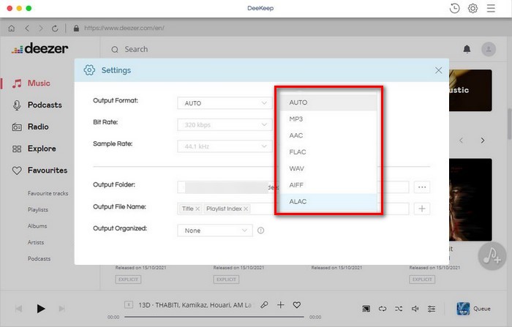Select AIFF output format
The width and height of the screenshot is (512, 327).
[x=328, y=185]
